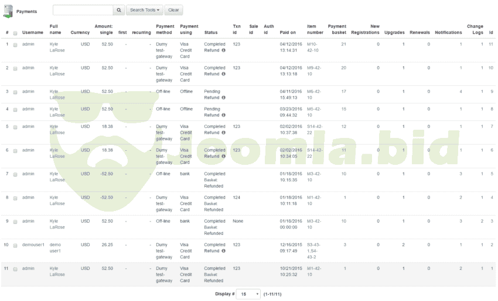This screenshot has height=301, width=498.
Task: Click refund info icon in row 4
Action: point(223,115)
